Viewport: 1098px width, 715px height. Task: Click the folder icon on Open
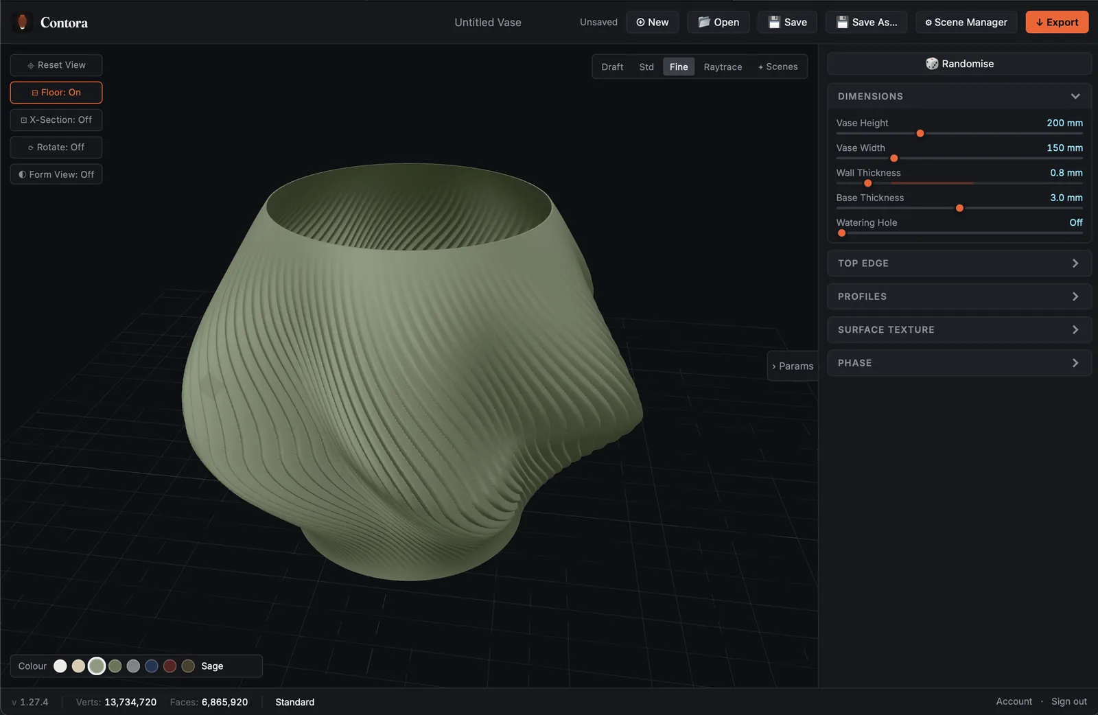[704, 22]
